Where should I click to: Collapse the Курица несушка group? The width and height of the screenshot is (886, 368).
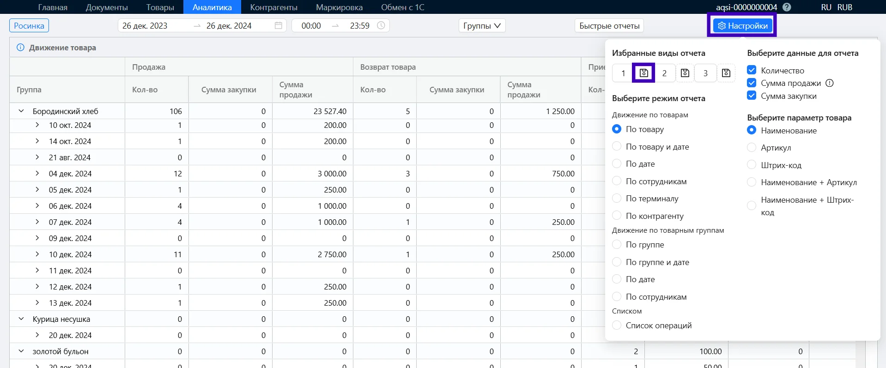[21, 319]
